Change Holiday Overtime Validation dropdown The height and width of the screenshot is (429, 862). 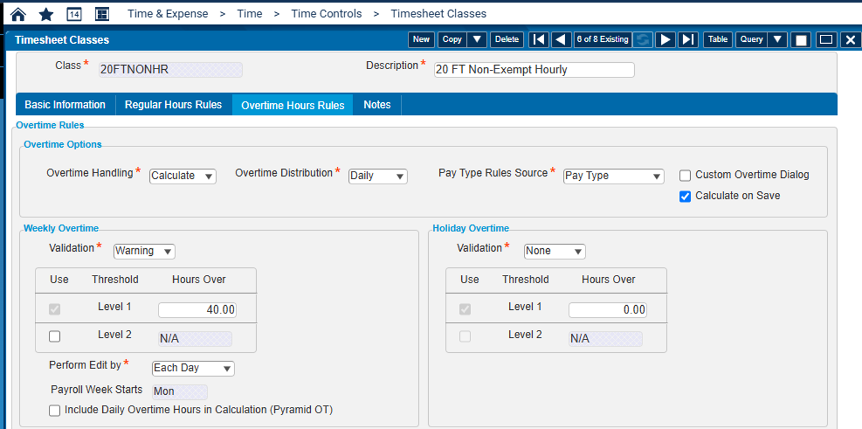554,251
